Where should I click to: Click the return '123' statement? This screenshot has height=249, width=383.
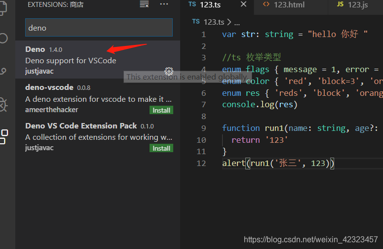260,140
